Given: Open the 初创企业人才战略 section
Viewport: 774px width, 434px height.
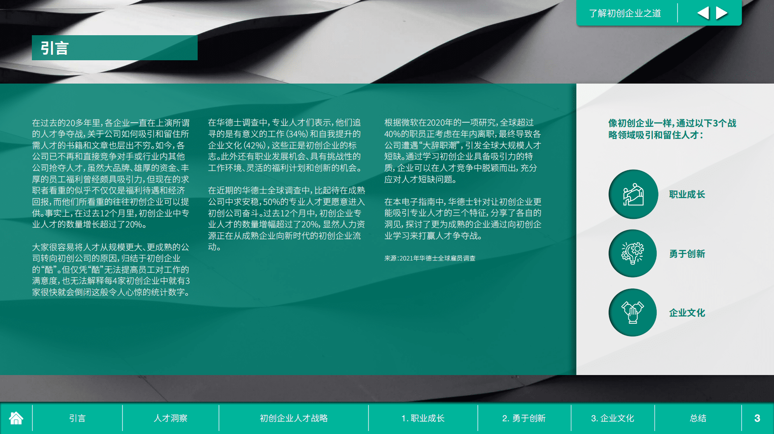Looking at the screenshot, I should pos(294,418).
